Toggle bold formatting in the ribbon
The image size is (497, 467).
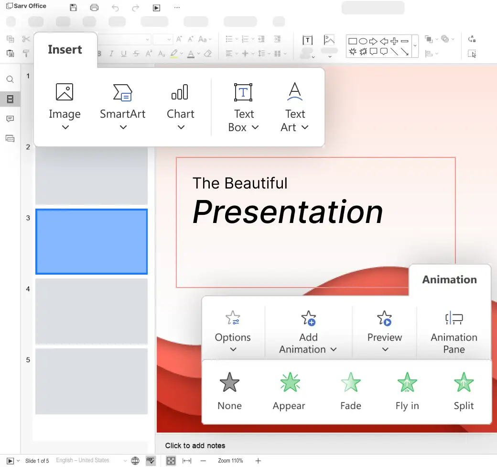coord(99,54)
